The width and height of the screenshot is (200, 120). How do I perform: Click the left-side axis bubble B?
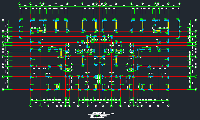click(x=3, y=89)
